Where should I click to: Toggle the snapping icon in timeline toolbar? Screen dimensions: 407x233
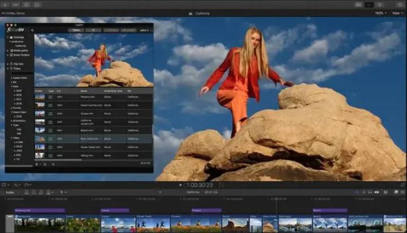(377, 192)
